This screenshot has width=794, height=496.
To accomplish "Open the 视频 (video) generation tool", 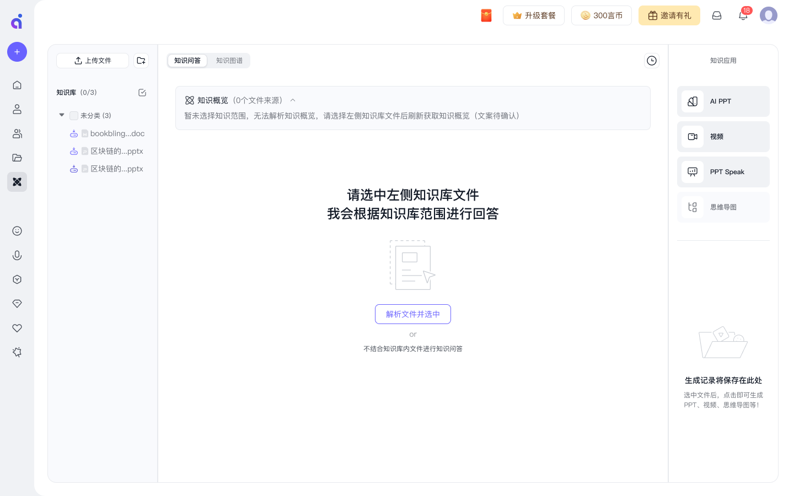I will click(x=723, y=137).
